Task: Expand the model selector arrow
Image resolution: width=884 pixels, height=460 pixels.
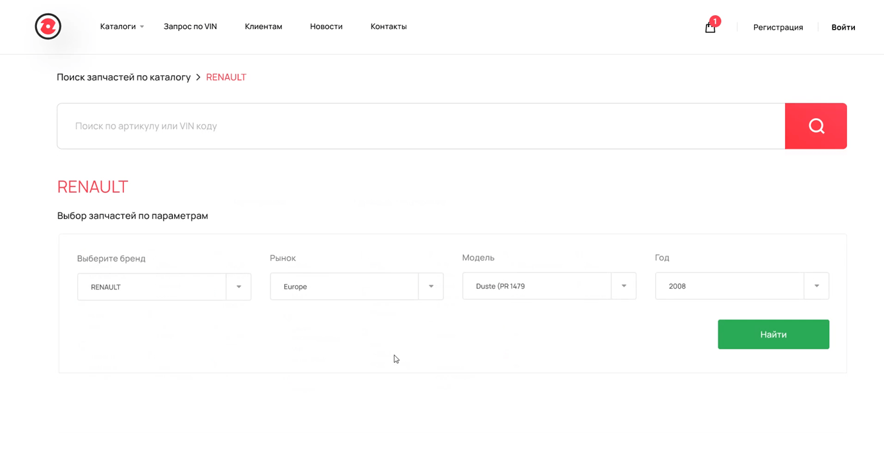Action: point(624,286)
